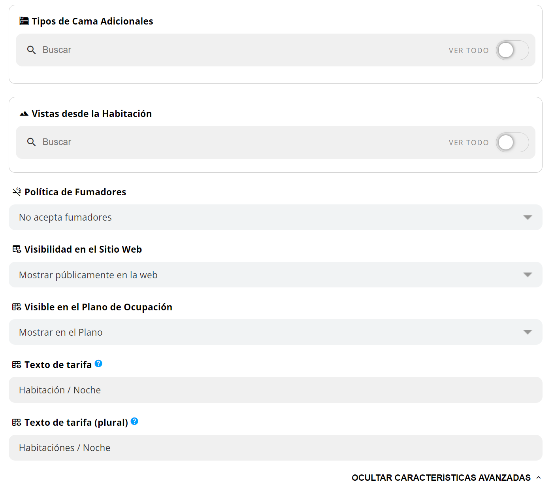Click the icon beside Texto de tarifa (plural) label
554x493 pixels.
tap(17, 423)
